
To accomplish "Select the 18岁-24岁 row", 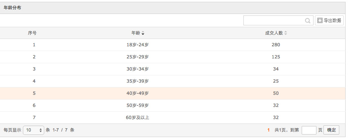I will point(173,45).
